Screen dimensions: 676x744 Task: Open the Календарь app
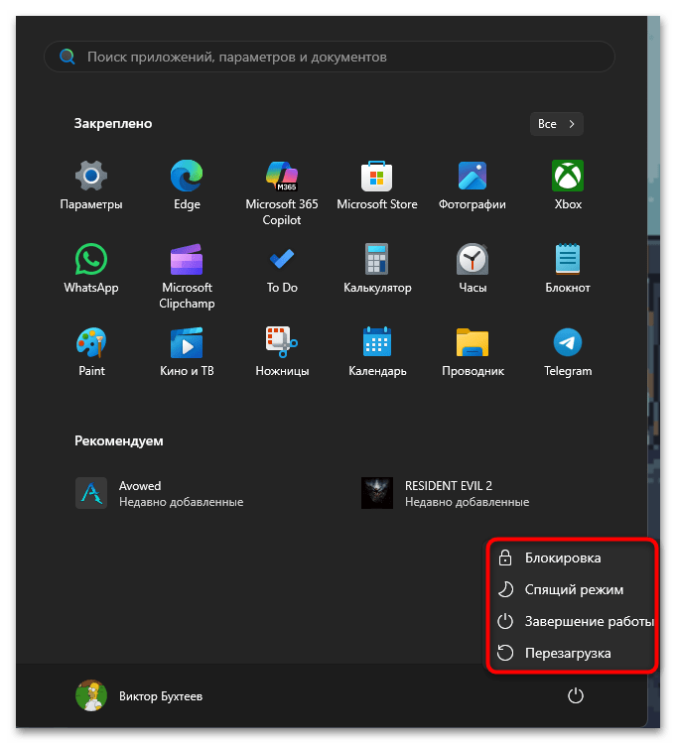[x=377, y=352]
